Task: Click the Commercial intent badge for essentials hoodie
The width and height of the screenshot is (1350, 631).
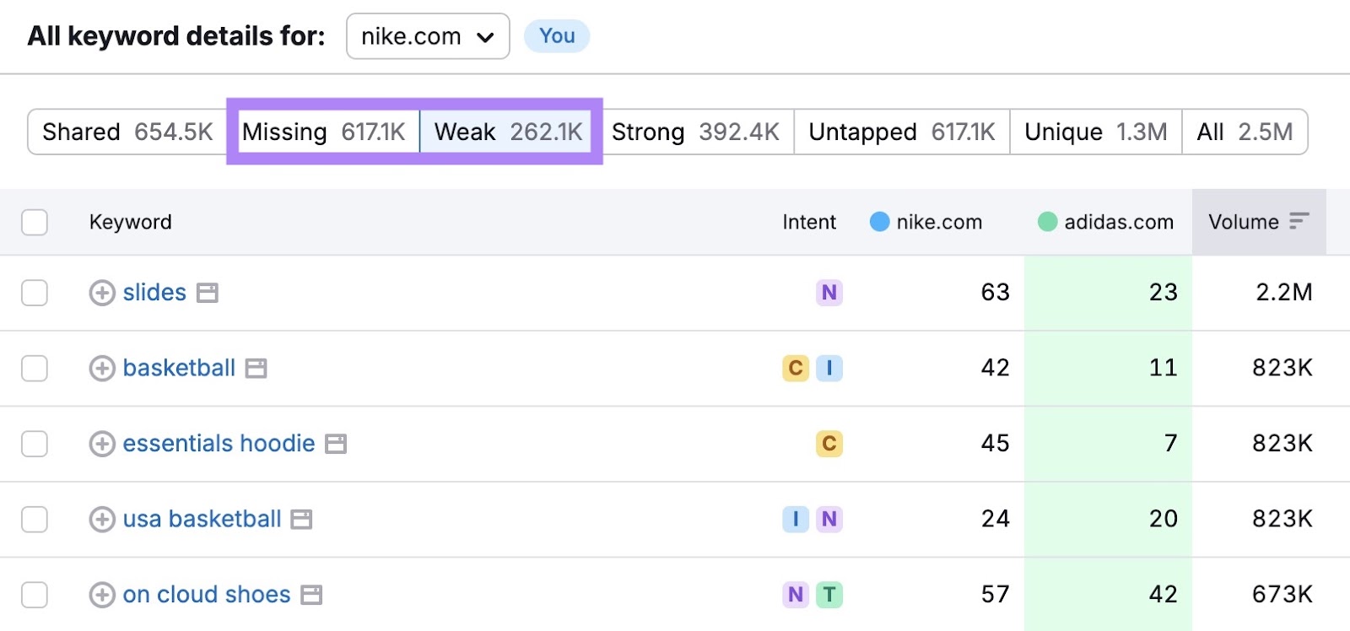Action: [829, 444]
